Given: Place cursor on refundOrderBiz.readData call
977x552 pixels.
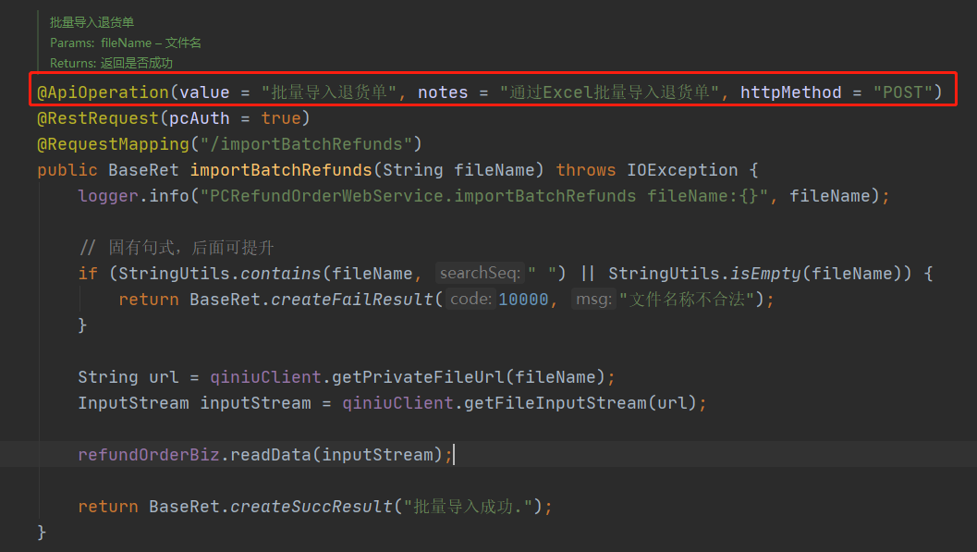Looking at the screenshot, I should pos(261,455).
